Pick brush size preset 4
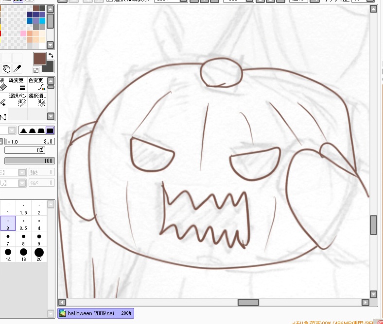This screenshot has width=383, height=324. [x=39, y=223]
